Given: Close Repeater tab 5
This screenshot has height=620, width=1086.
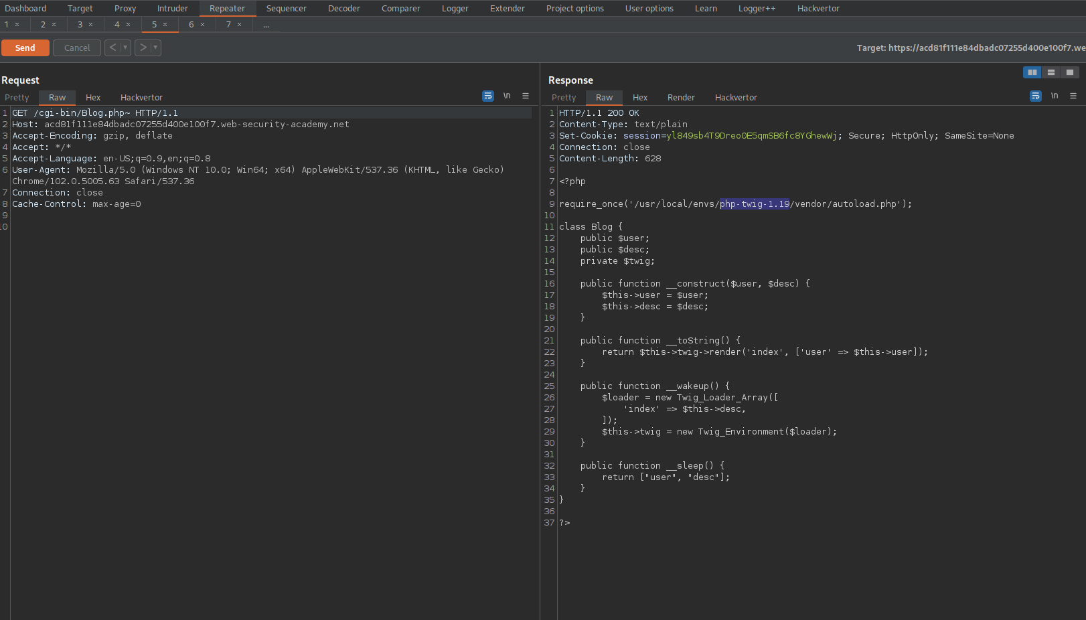Looking at the screenshot, I should (165, 25).
